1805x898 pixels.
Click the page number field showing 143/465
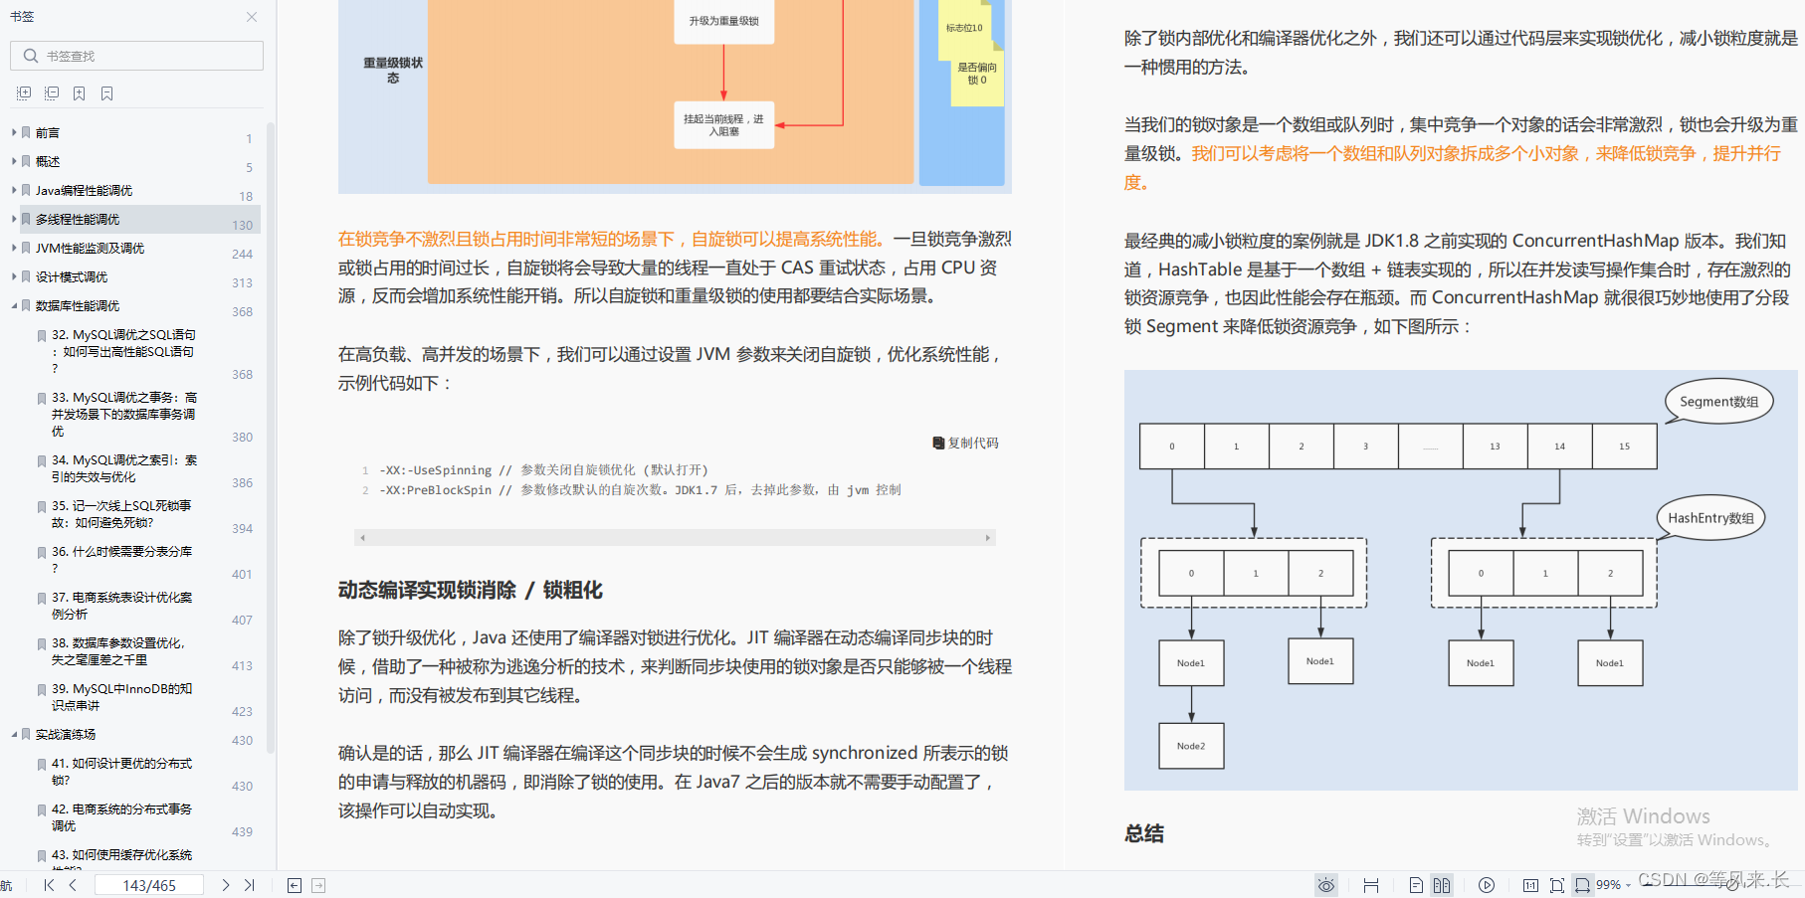(148, 883)
